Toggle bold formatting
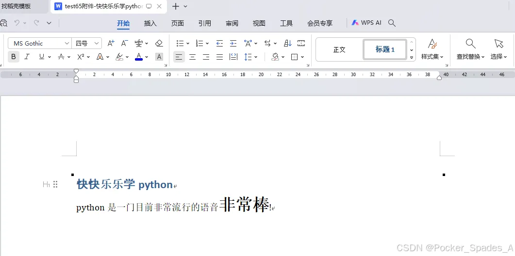 click(x=14, y=57)
